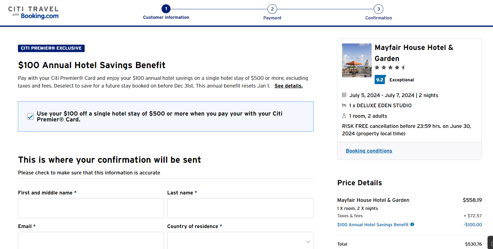
Task: Click the 1 room, 2 adults text
Action: click(x=368, y=116)
